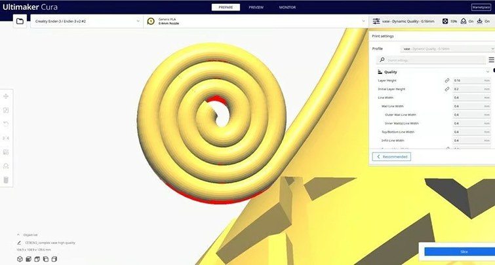The height and width of the screenshot is (265, 495).
Task: Open the printer selection dropdown
Action: 87,21
